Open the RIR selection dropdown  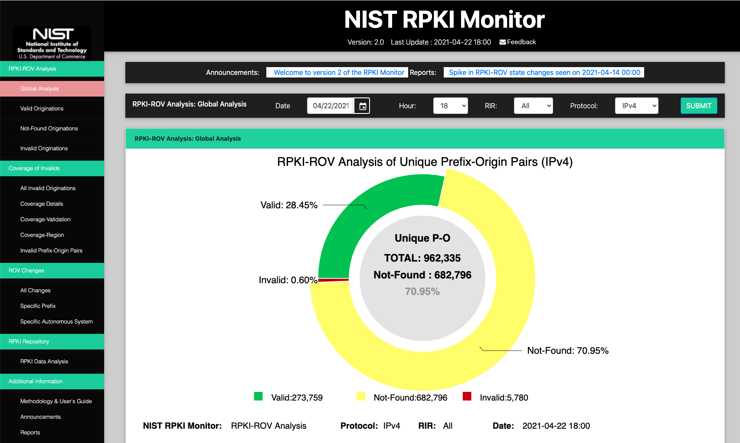pyautogui.click(x=533, y=105)
